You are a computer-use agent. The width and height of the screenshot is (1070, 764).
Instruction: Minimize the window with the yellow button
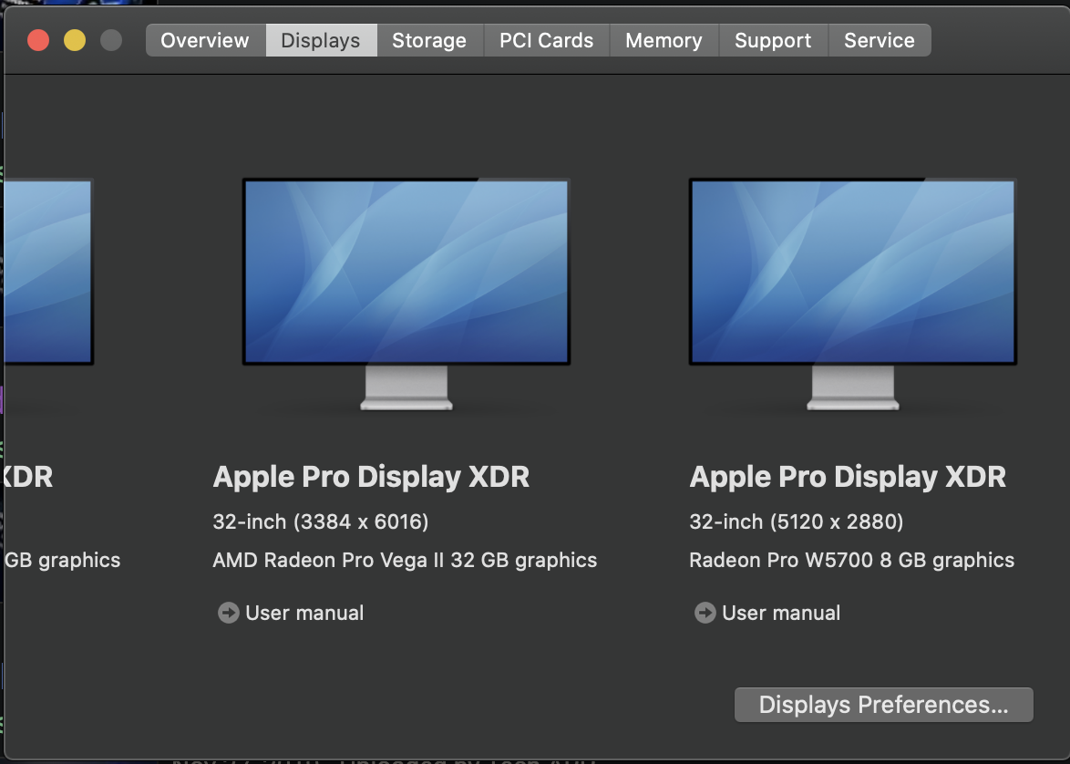75,40
